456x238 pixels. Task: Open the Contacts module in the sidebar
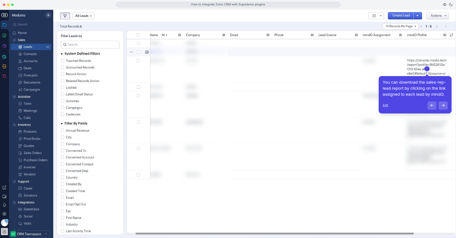tap(30, 54)
